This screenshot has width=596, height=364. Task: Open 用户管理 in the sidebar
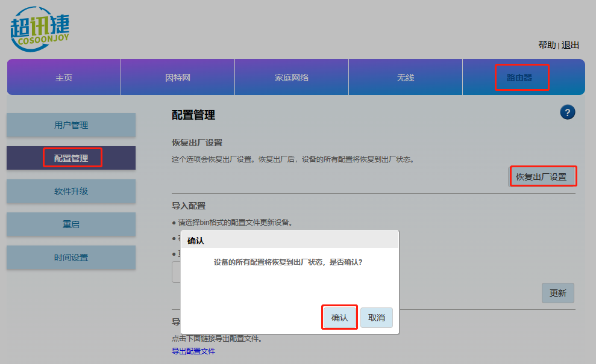point(71,125)
